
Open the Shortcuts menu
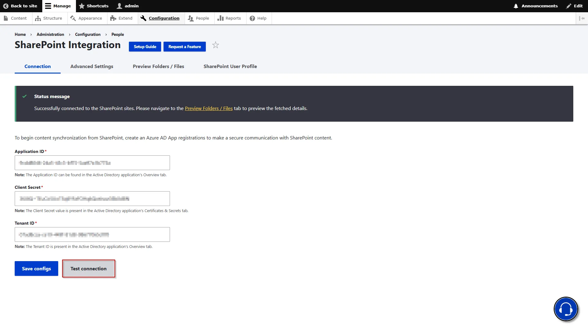94,6
